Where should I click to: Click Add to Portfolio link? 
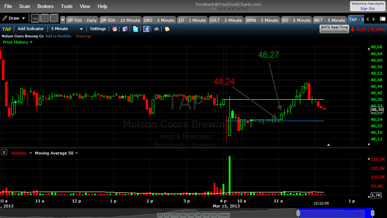58,36
